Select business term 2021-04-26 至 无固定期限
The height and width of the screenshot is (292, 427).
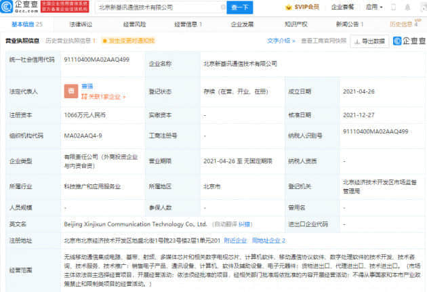pyautogui.click(x=238, y=161)
